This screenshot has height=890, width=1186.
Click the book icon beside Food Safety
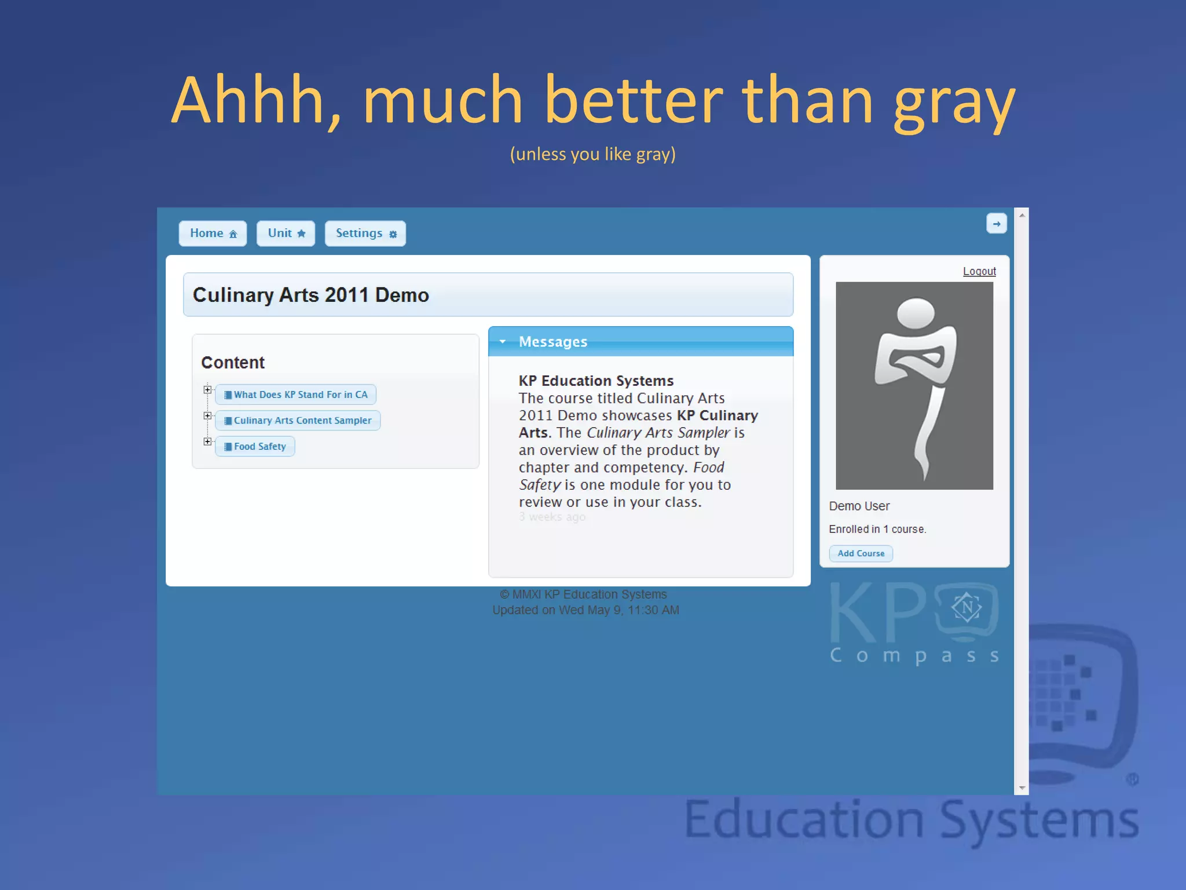(228, 447)
